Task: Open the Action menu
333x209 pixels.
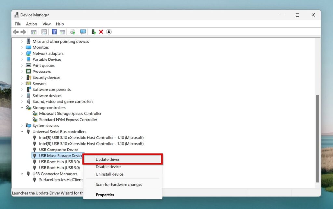Action: (x=32, y=24)
